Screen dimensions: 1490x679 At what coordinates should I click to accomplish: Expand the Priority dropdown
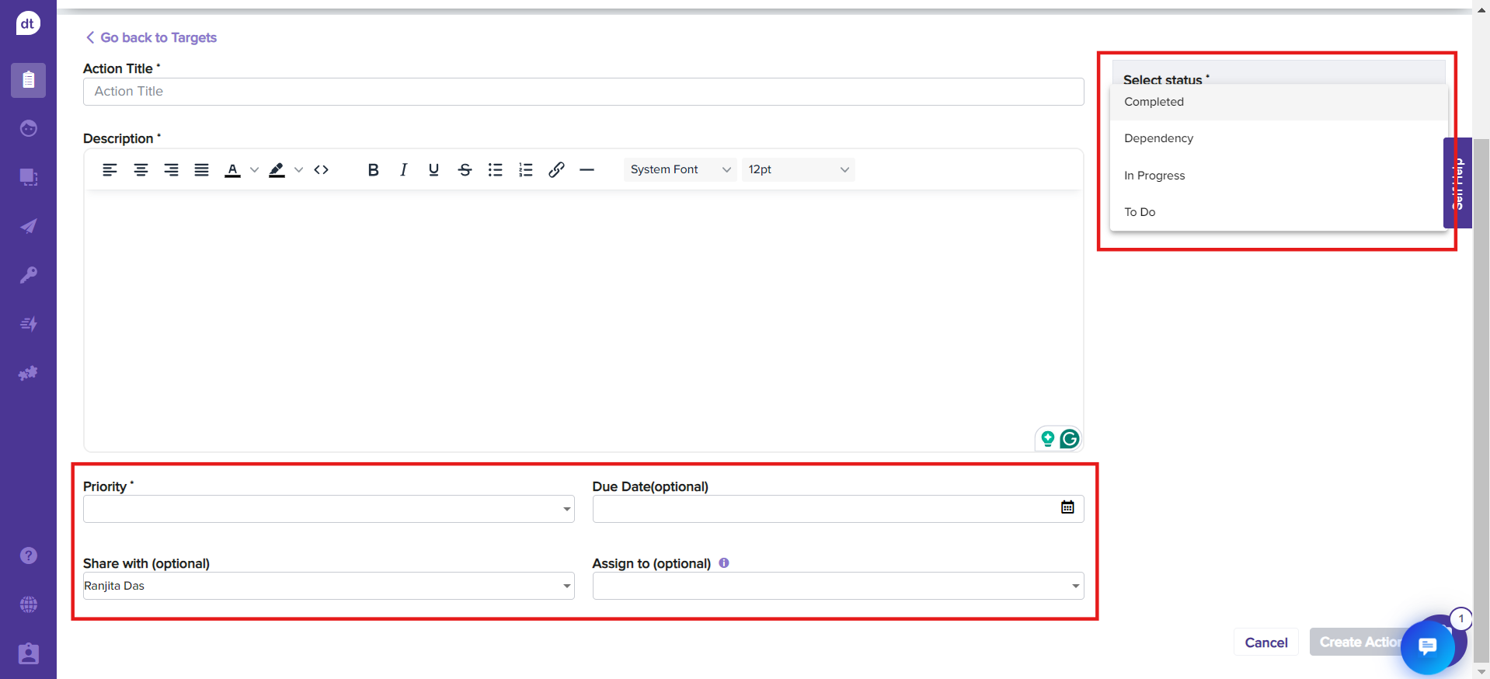click(x=329, y=510)
